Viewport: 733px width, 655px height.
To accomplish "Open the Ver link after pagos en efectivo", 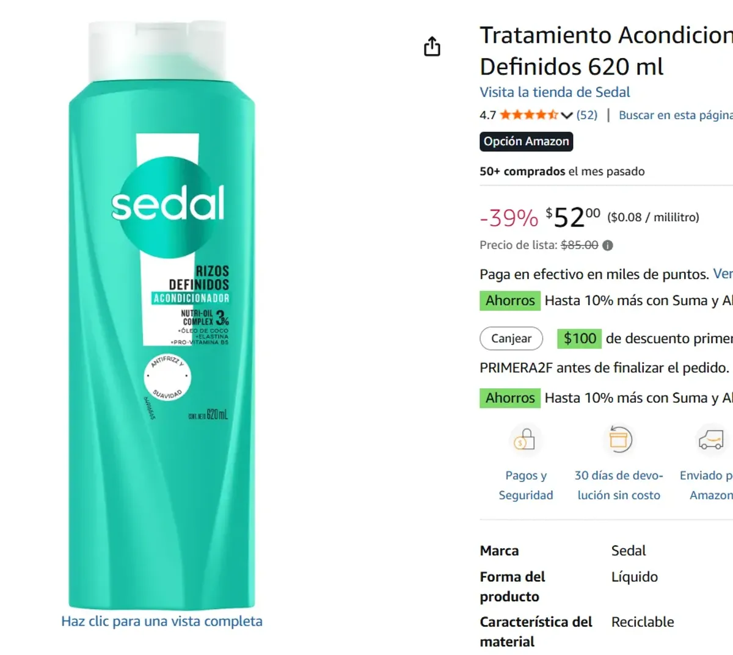I will pyautogui.click(x=724, y=274).
